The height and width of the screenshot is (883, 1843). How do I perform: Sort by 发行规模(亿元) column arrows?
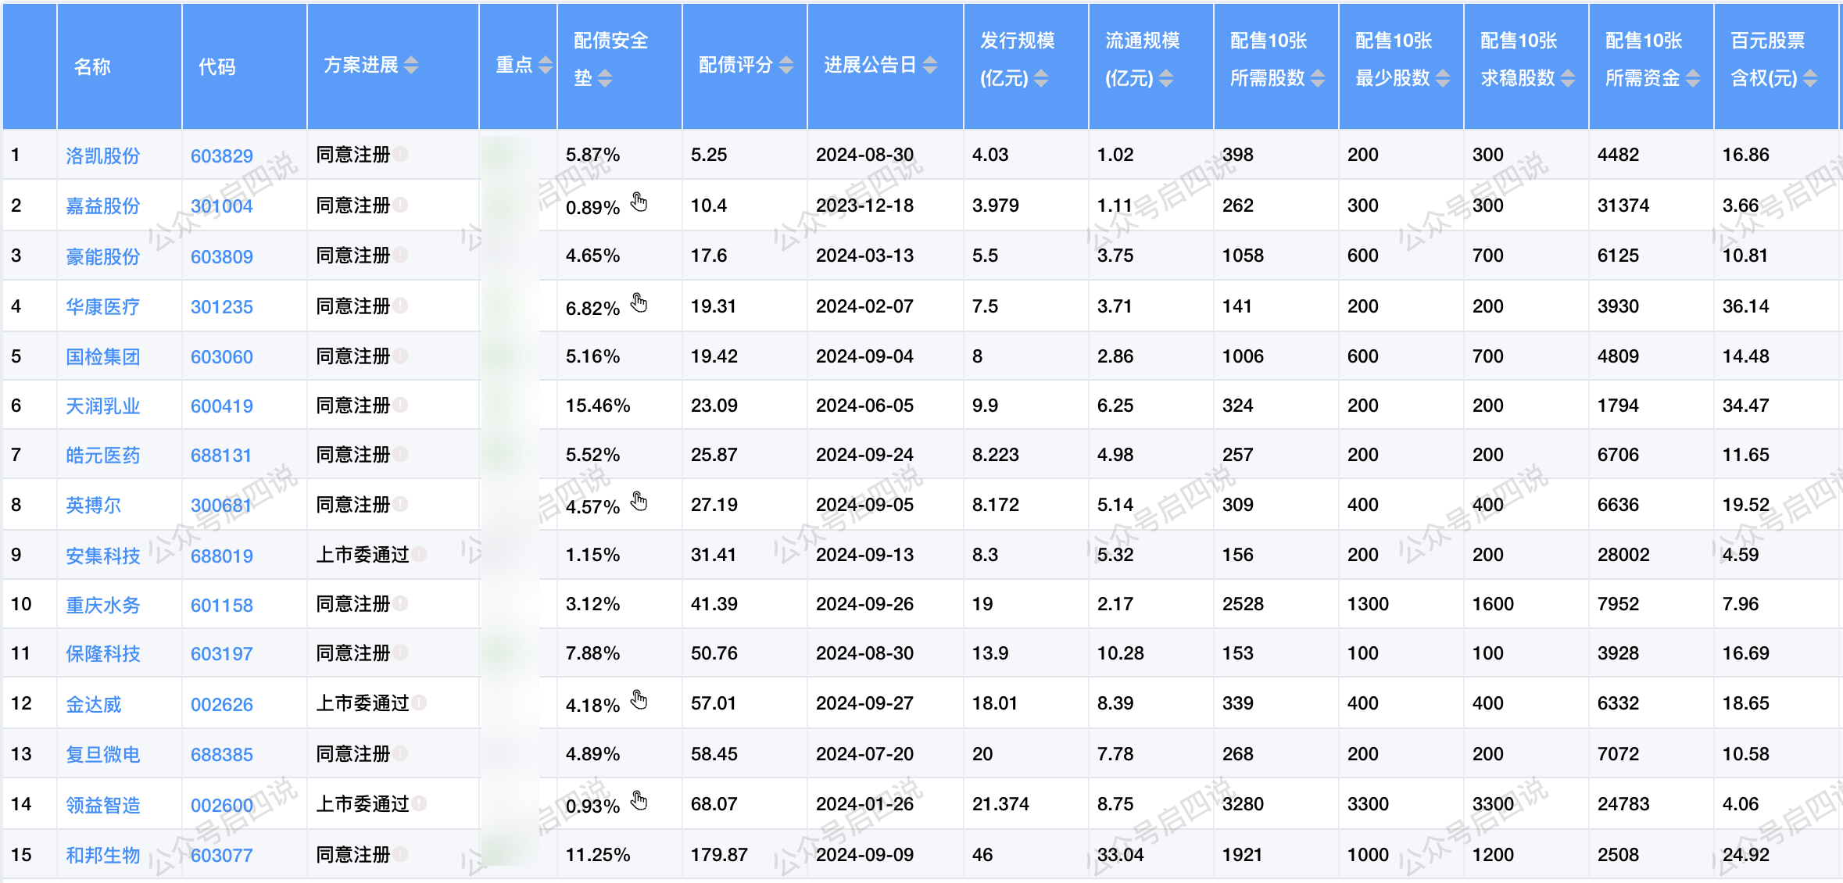[x=1041, y=78]
